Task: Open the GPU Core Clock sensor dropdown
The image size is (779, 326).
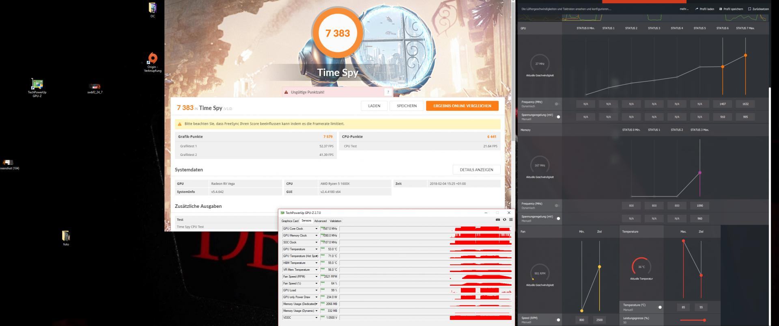Action: [x=316, y=229]
